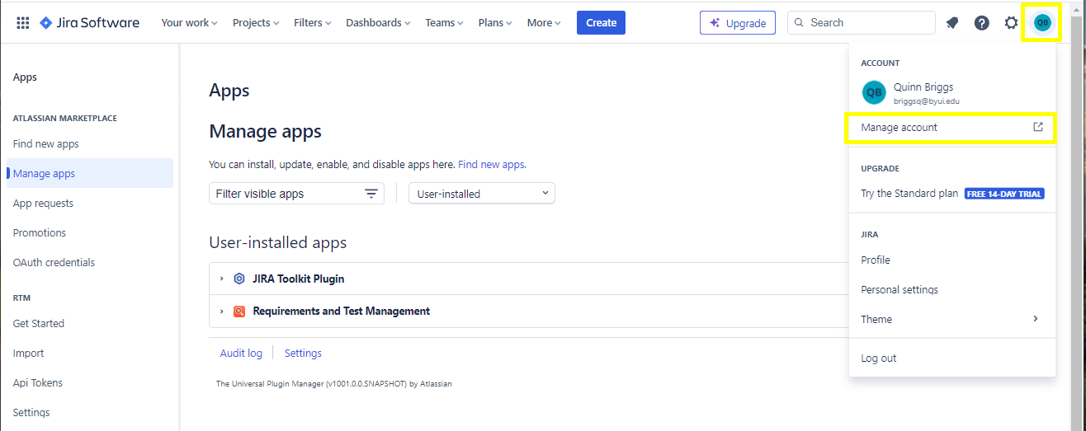Screen dimensions: 1086x431
Task: Choose Log out from the account menu
Action: coord(879,358)
